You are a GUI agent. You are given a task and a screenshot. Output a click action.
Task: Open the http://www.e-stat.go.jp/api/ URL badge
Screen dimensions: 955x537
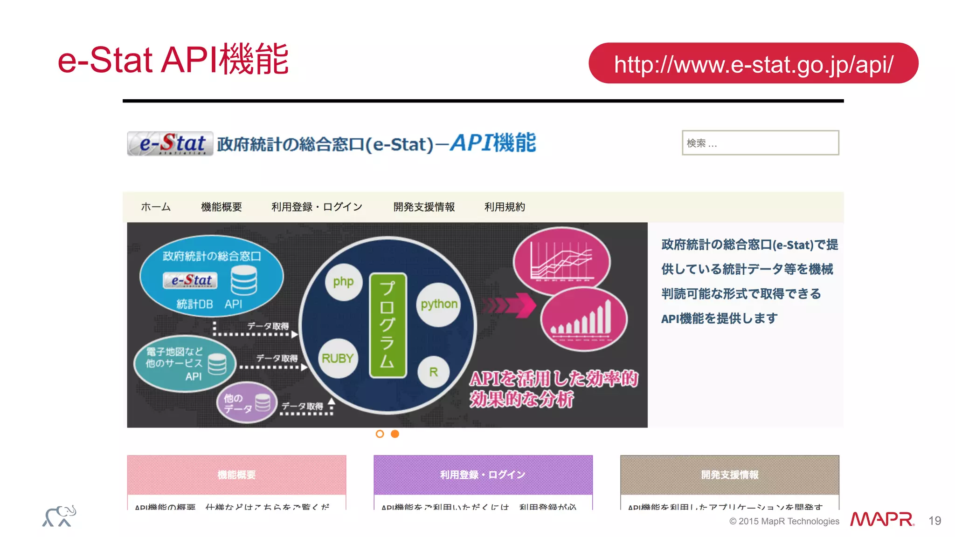(x=754, y=63)
